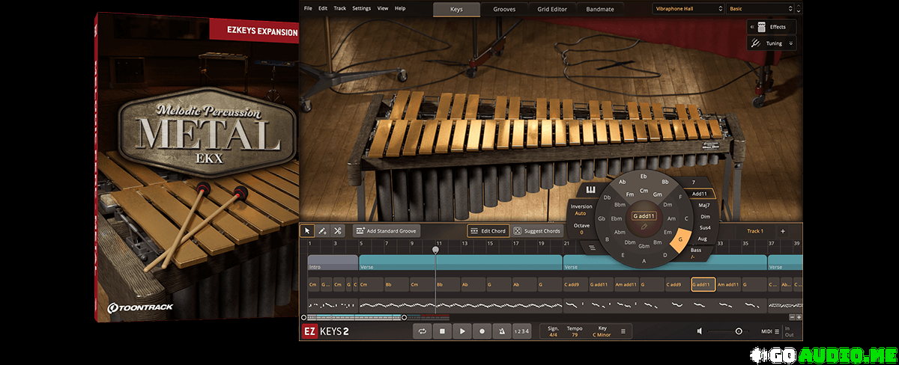Image resolution: width=899 pixels, height=365 pixels.
Task: Switch to the Keys tab
Action: [x=457, y=10]
